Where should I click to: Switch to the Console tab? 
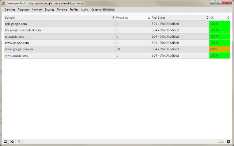[x=96, y=9]
